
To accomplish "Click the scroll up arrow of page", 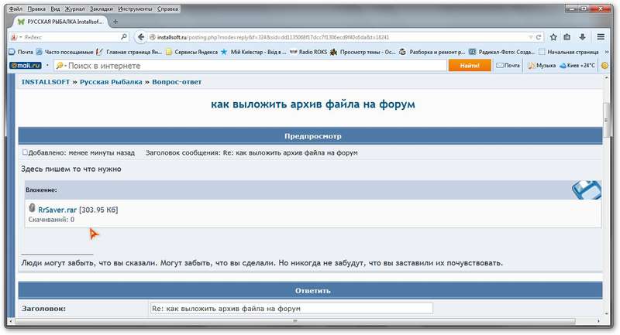I will coord(607,78).
